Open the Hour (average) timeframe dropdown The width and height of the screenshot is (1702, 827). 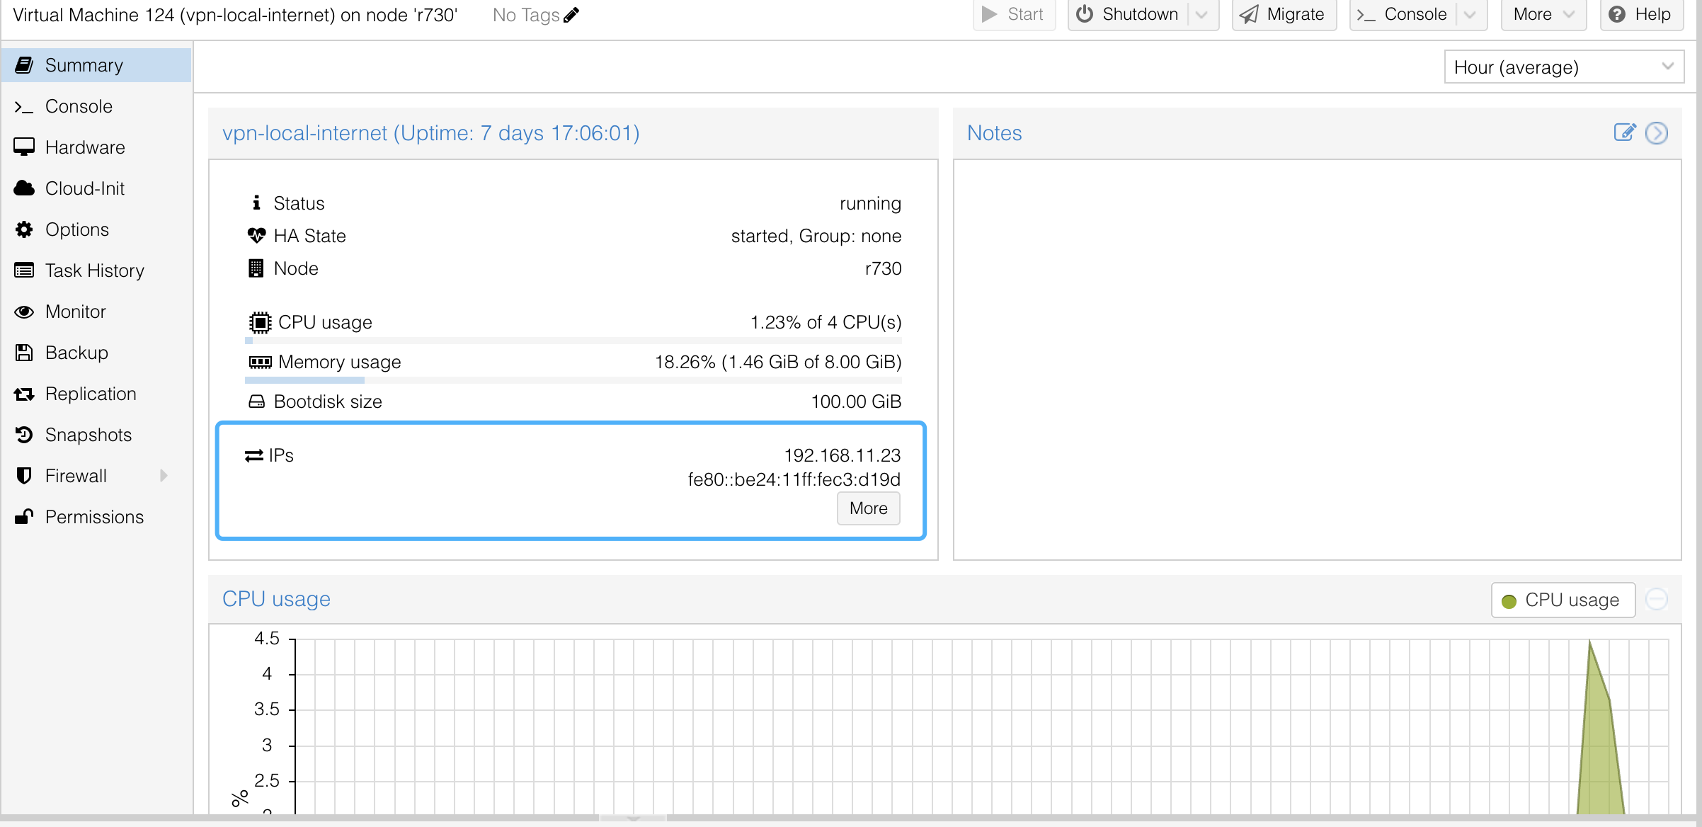pyautogui.click(x=1563, y=67)
